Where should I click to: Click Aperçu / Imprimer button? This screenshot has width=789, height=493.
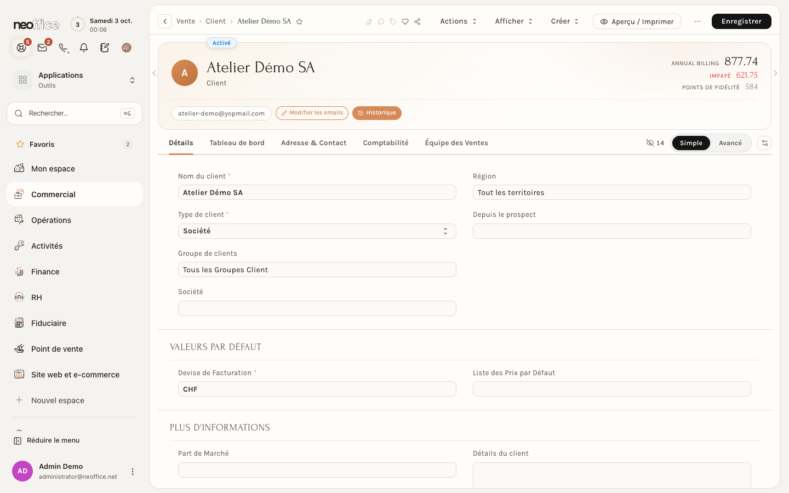point(637,21)
